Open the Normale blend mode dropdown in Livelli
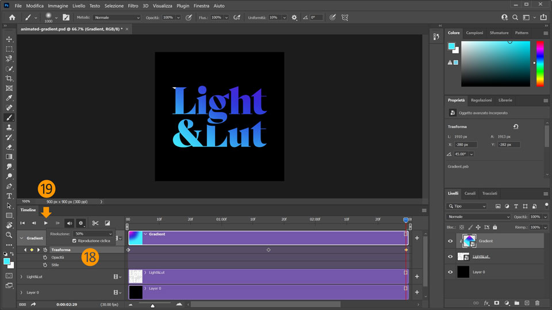Screen dimensions: 552x310 point(478,217)
